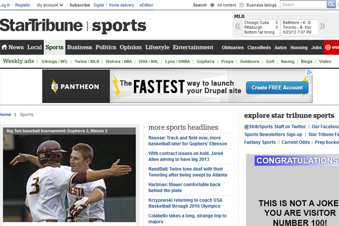Open the News navigation tab
The image size is (339, 226).
[x=16, y=47]
